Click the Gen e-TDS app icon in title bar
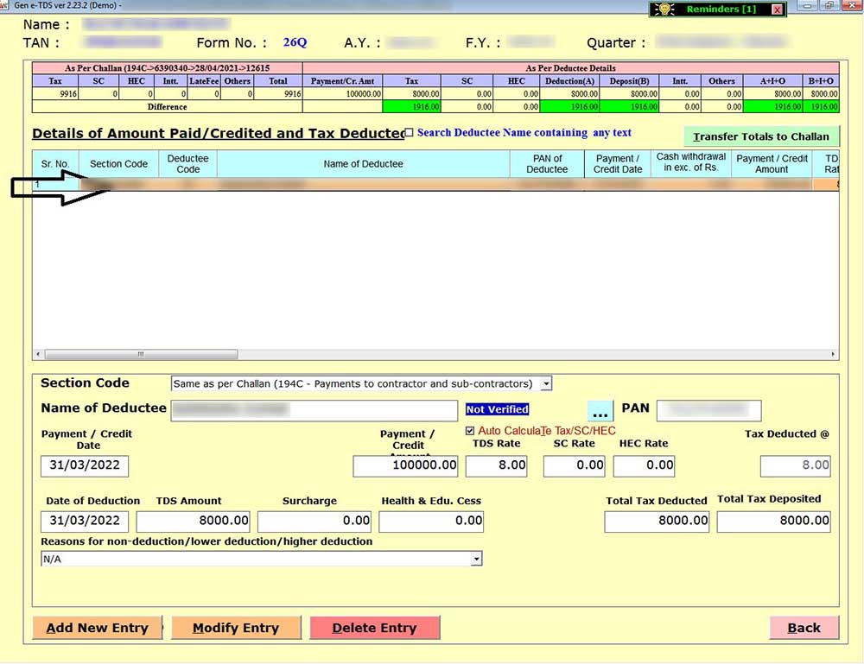The height and width of the screenshot is (664, 864). click(5, 5)
